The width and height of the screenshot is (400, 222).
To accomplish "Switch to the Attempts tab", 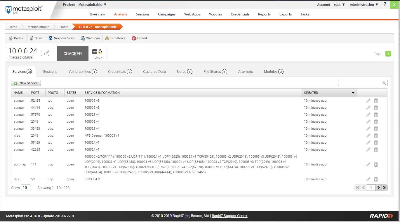I will coord(246,71).
